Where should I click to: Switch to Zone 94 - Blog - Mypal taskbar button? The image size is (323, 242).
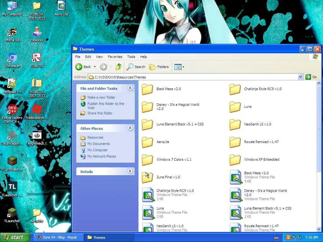[58, 238]
